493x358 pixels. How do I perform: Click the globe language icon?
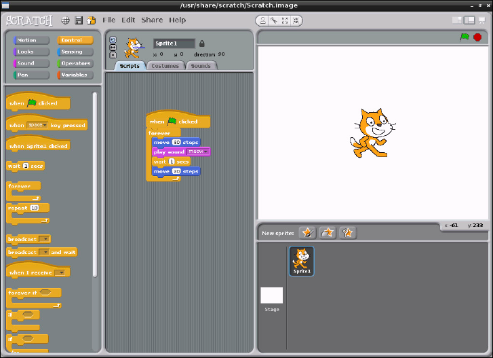coord(65,20)
